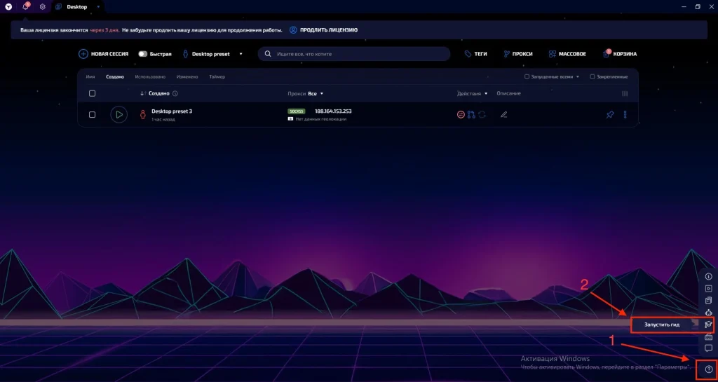Open the keyboard shortcuts icon
Screen dimensions: 718x382
tap(708, 337)
